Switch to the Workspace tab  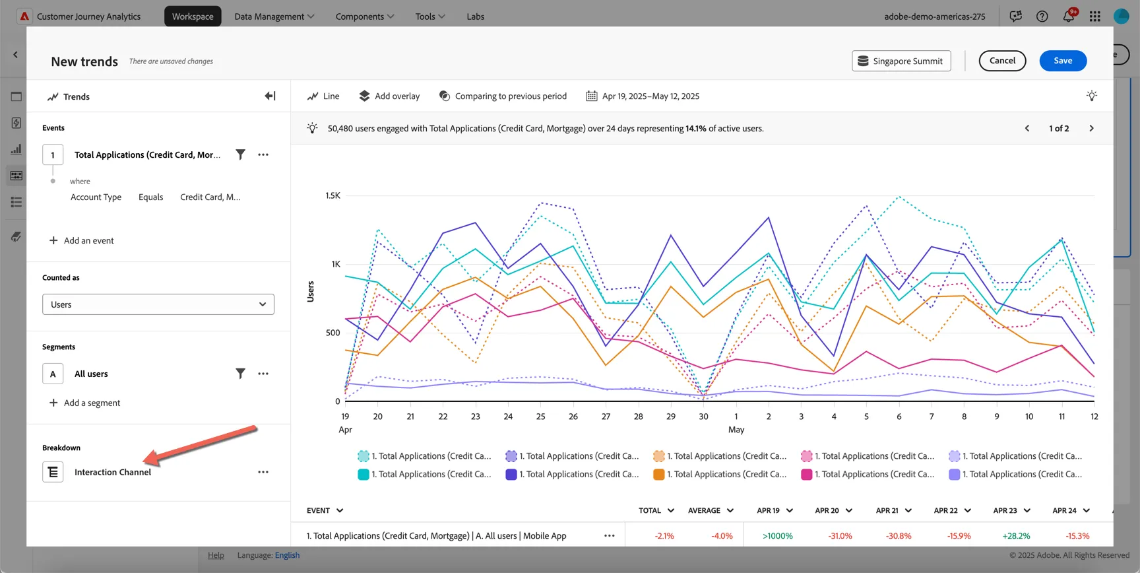(x=193, y=17)
